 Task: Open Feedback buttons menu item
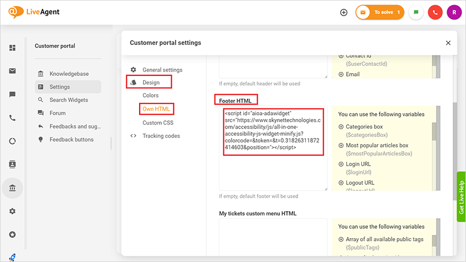coord(68,140)
